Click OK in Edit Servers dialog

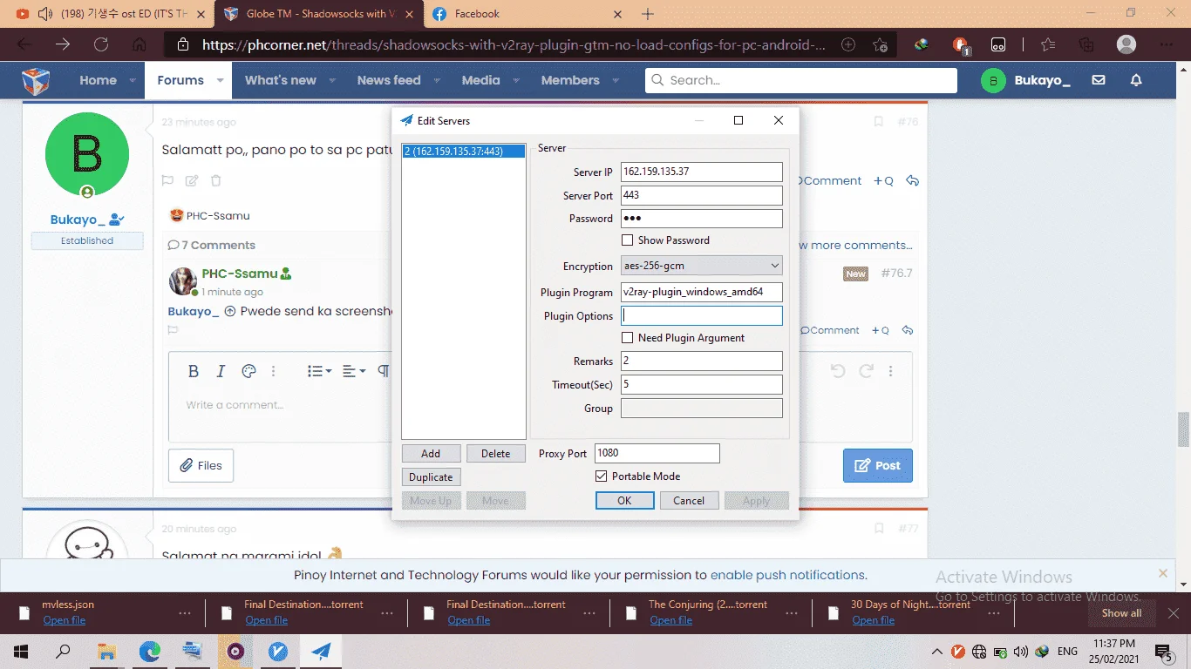click(624, 501)
